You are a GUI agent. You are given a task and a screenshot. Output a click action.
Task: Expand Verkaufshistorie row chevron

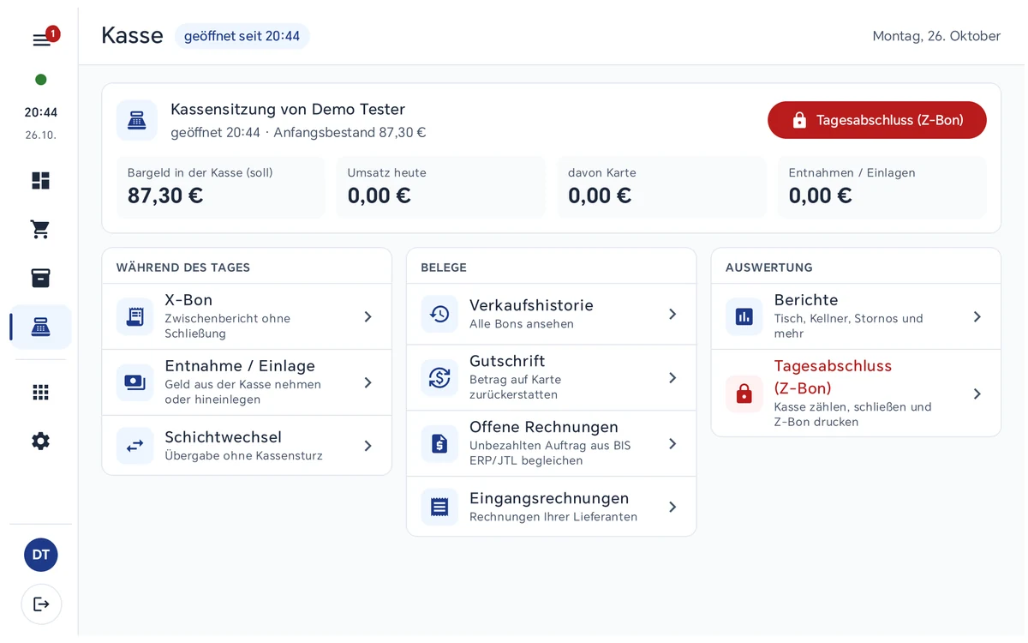(672, 314)
